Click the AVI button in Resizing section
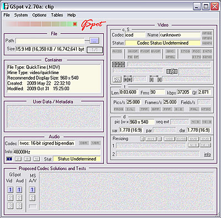Viewport: 221px width, 218px height. point(151,139)
